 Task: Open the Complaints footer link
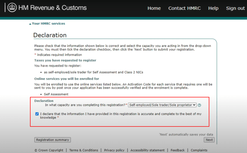(x=199, y=150)
